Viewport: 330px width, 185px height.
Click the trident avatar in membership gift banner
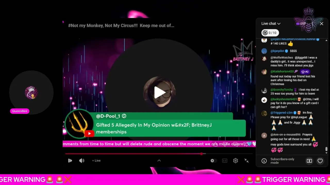pyautogui.click(x=79, y=124)
